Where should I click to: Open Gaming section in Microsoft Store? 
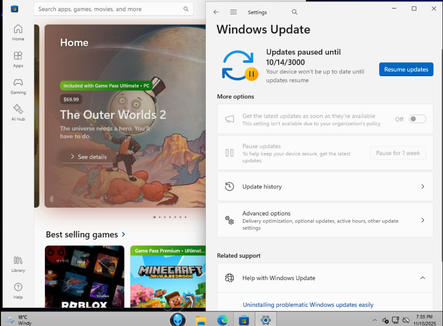(18, 86)
